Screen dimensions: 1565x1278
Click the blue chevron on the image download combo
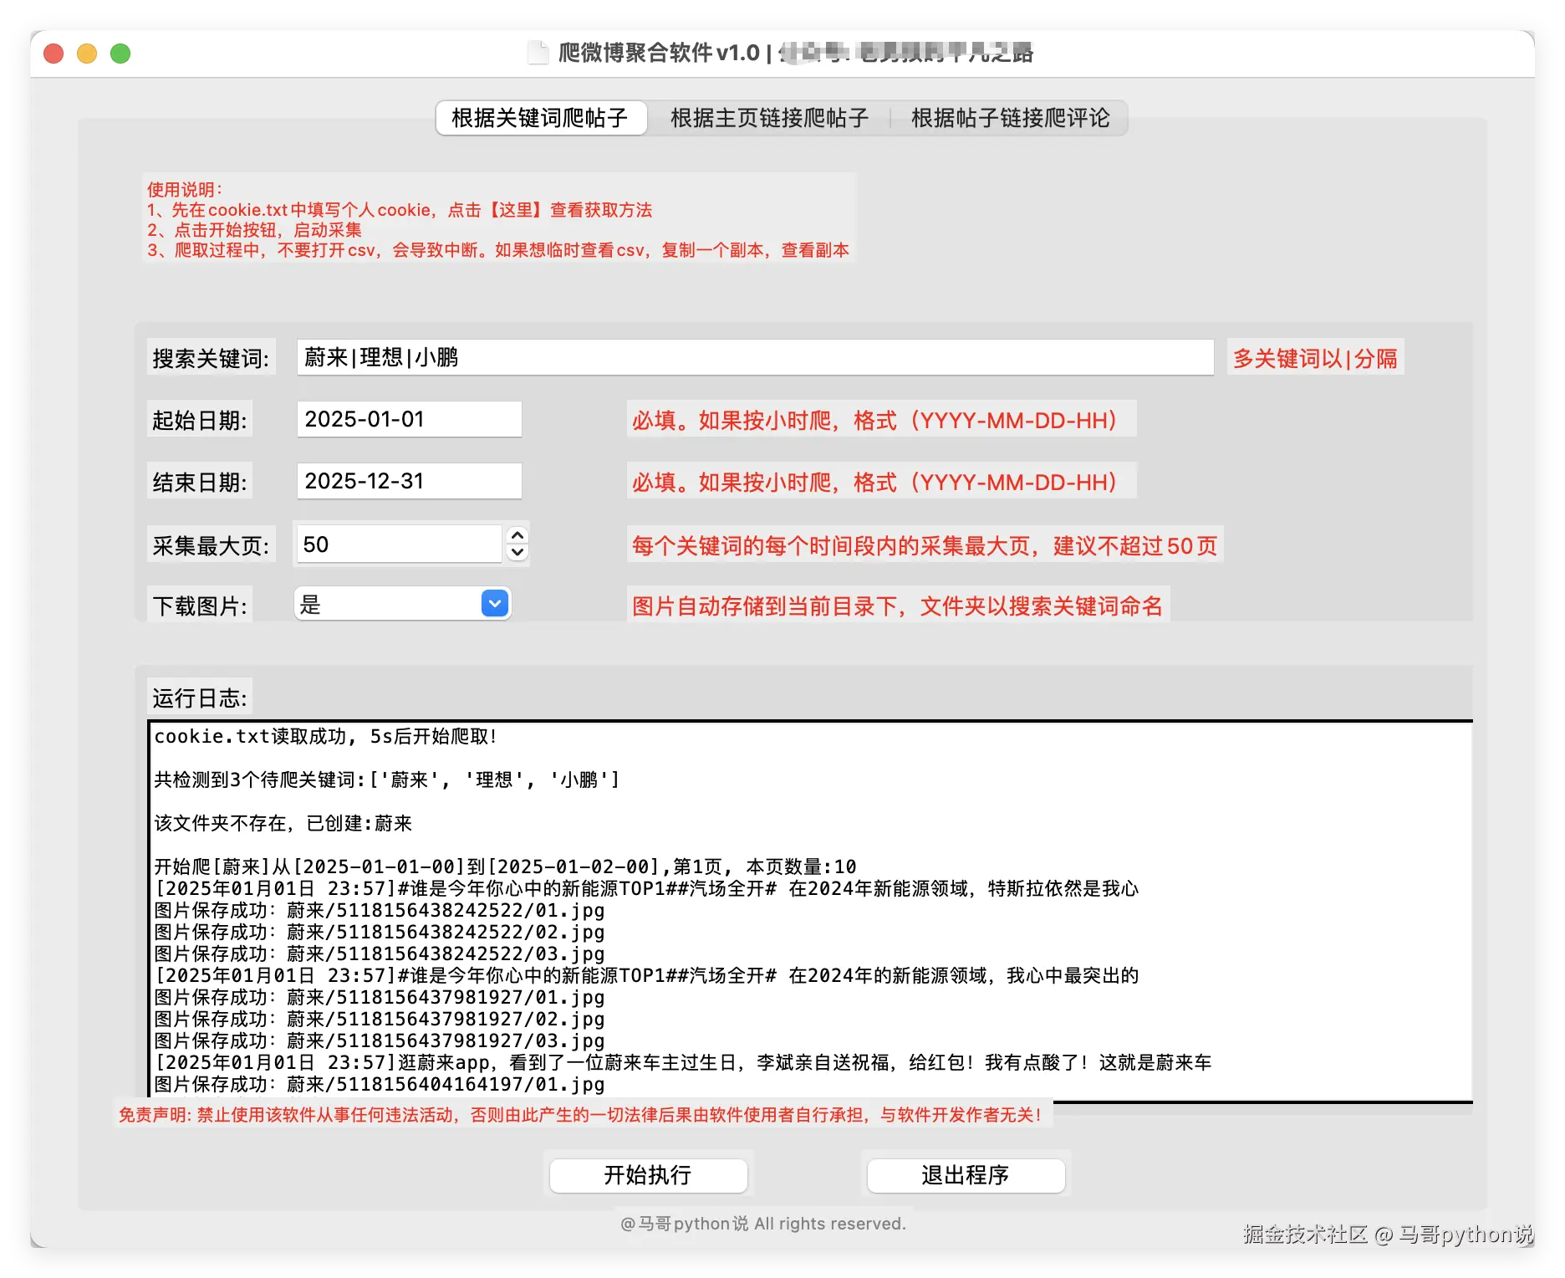[x=495, y=603]
